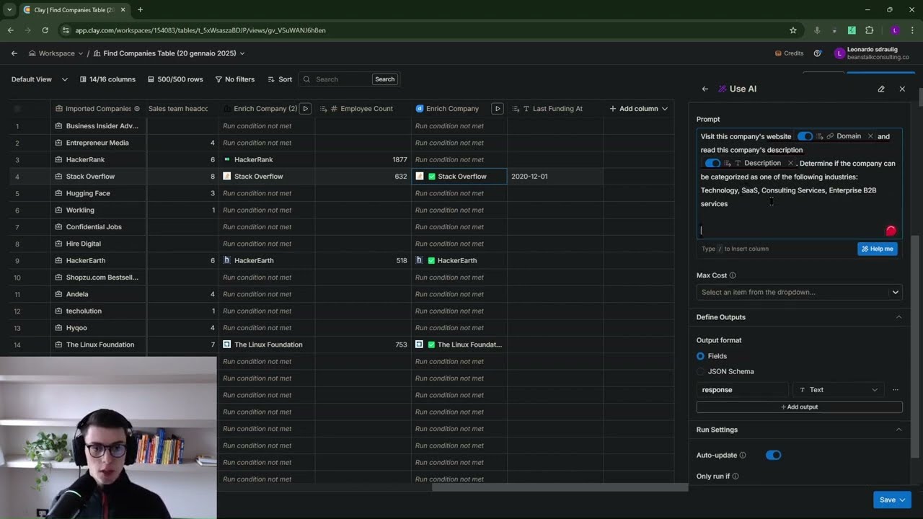Open the Sort menu
This screenshot has width=923, height=519.
pyautogui.click(x=280, y=79)
